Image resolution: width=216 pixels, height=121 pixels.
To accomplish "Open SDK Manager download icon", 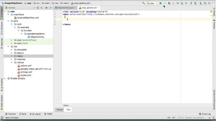I will pyautogui.click(x=201, y=3).
